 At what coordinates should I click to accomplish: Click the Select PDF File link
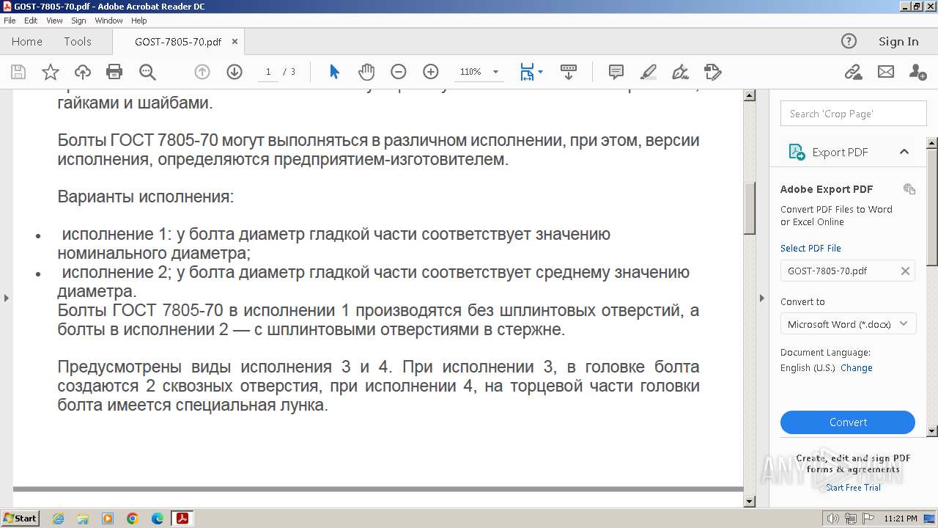pos(810,248)
